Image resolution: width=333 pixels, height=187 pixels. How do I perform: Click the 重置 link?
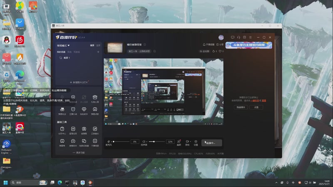[264, 101]
